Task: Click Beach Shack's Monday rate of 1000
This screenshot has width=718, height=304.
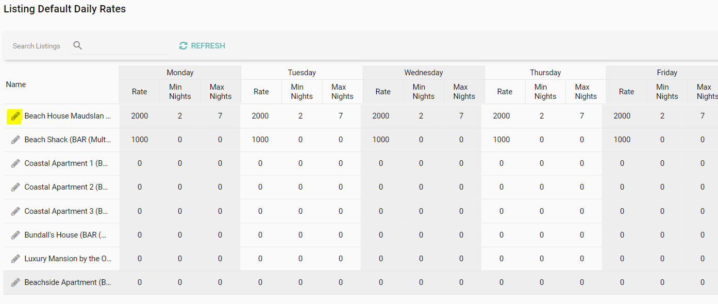Action: [x=139, y=140]
